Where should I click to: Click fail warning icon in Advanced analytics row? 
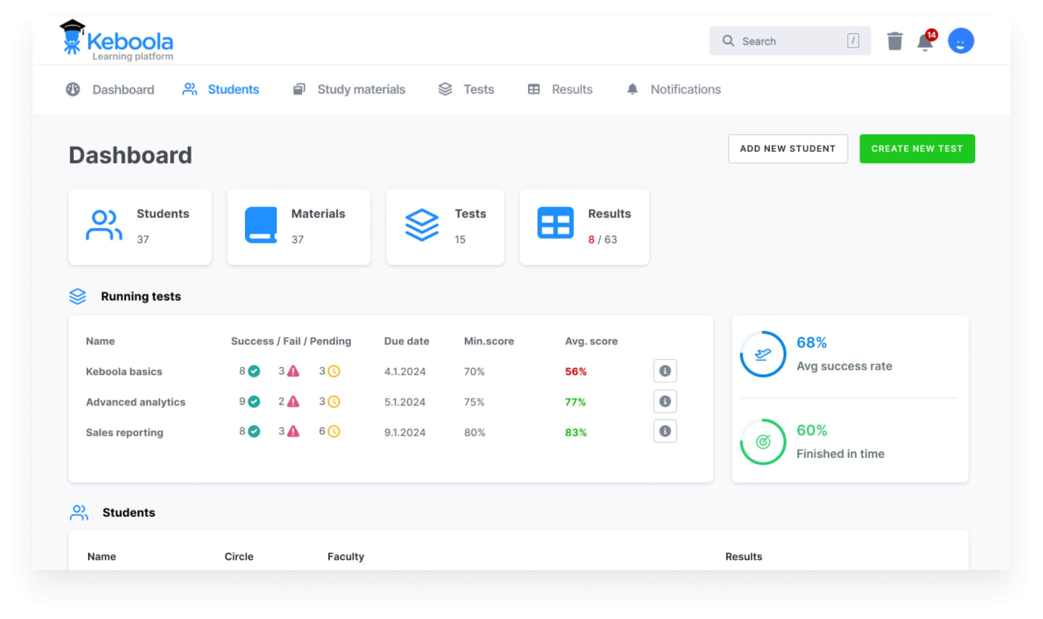[293, 401]
